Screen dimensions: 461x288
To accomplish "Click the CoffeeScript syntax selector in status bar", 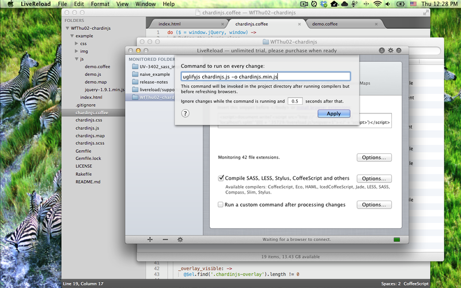I will coord(416,283).
